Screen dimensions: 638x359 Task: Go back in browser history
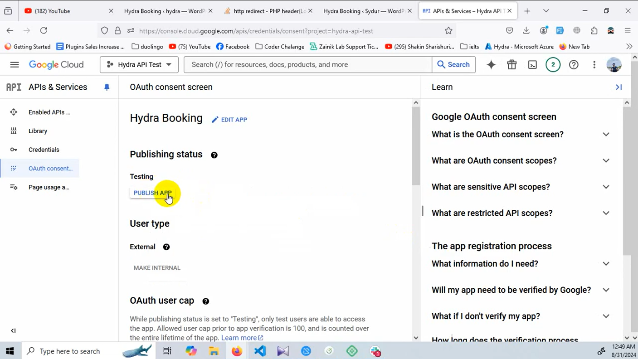(x=10, y=30)
